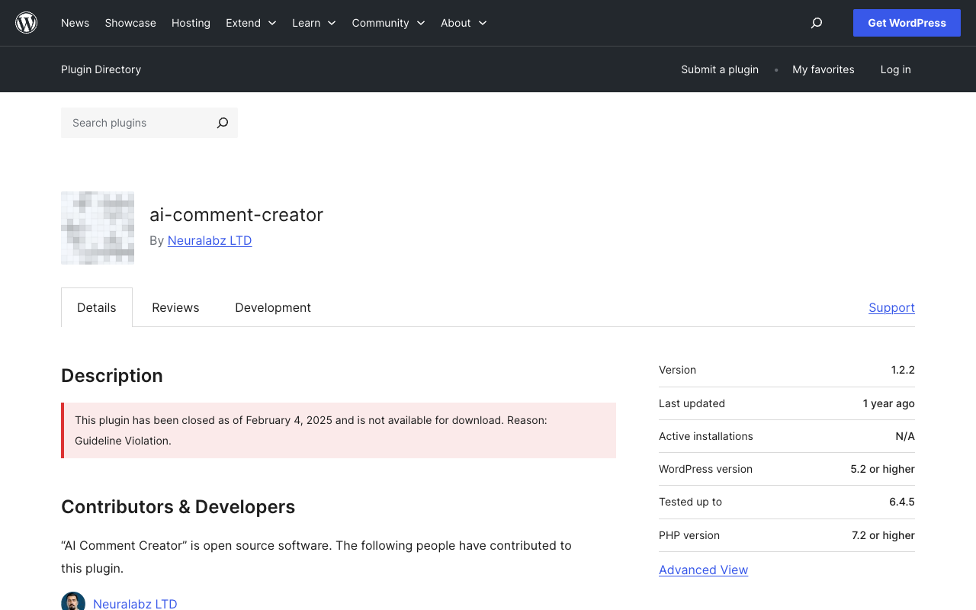
Task: Open the Plugin Directory link
Action: click(101, 69)
